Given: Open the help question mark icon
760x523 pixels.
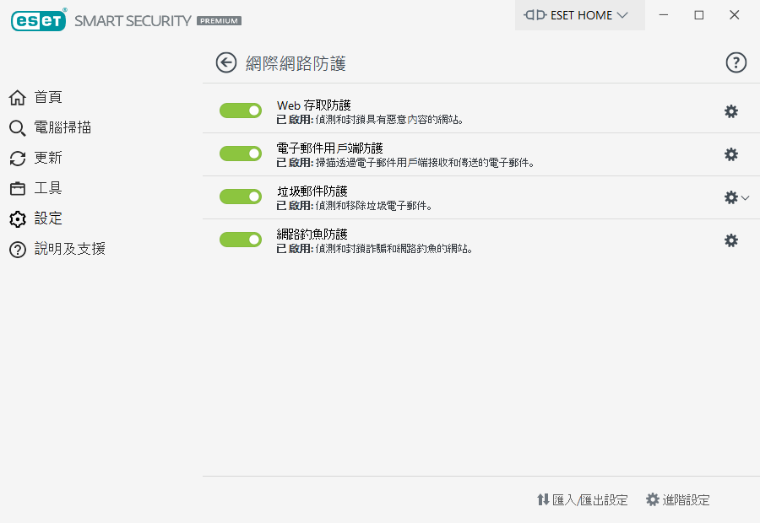Looking at the screenshot, I should pos(736,62).
